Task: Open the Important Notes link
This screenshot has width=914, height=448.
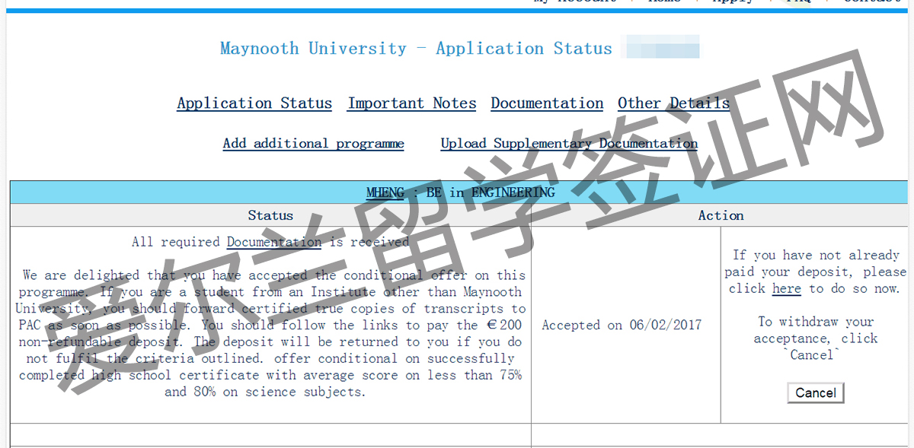Action: click(412, 103)
